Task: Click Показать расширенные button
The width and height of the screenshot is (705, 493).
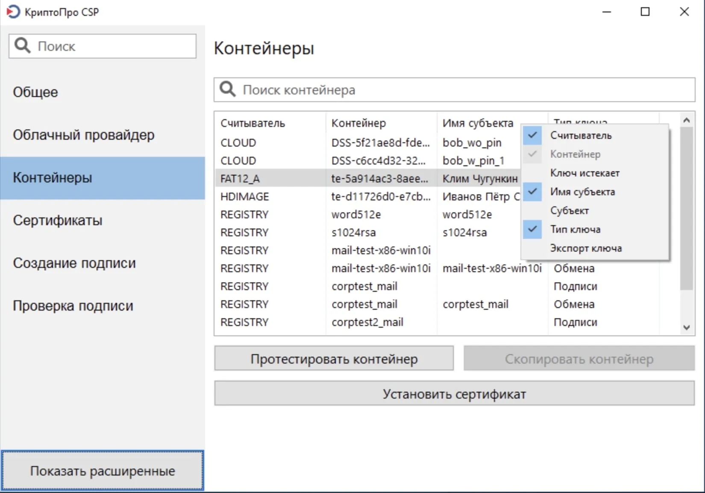Action: click(x=103, y=470)
